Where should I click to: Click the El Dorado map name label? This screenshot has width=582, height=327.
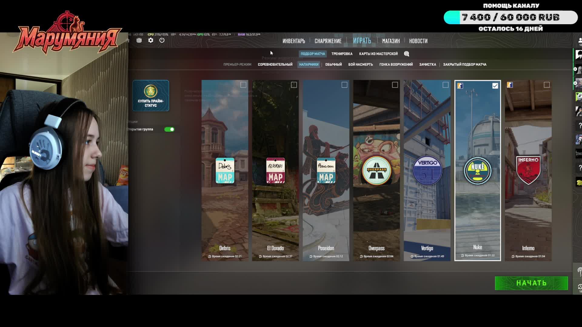point(276,248)
